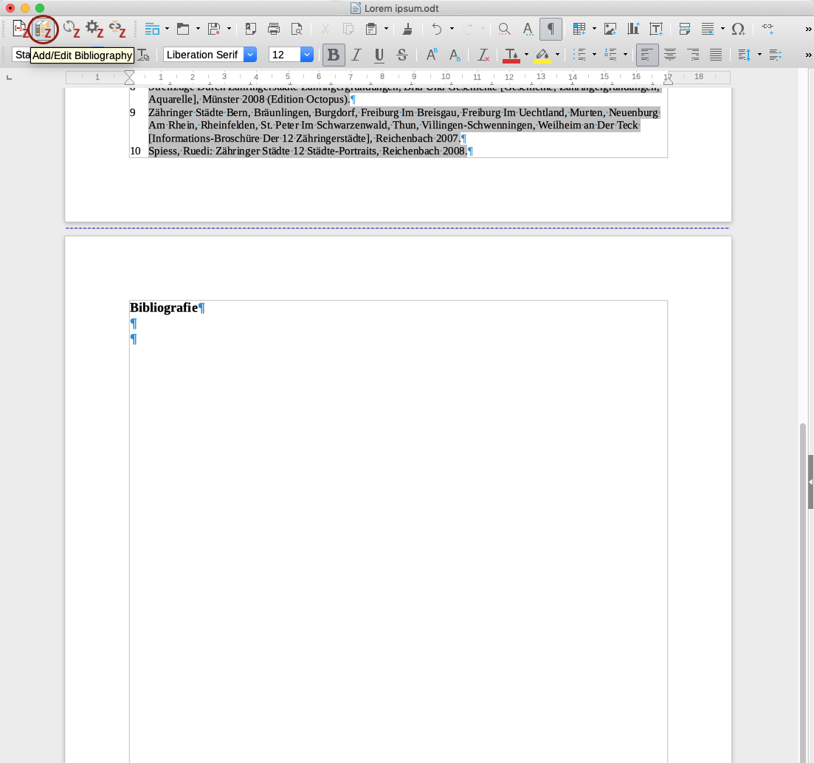Toggle formatting marks pilcrow button

tap(551, 29)
